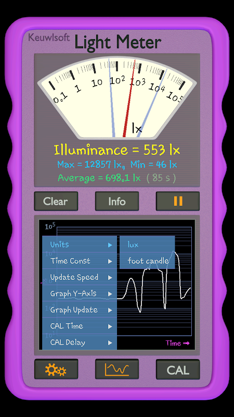Click the pink Time arrow label

pos(177,343)
